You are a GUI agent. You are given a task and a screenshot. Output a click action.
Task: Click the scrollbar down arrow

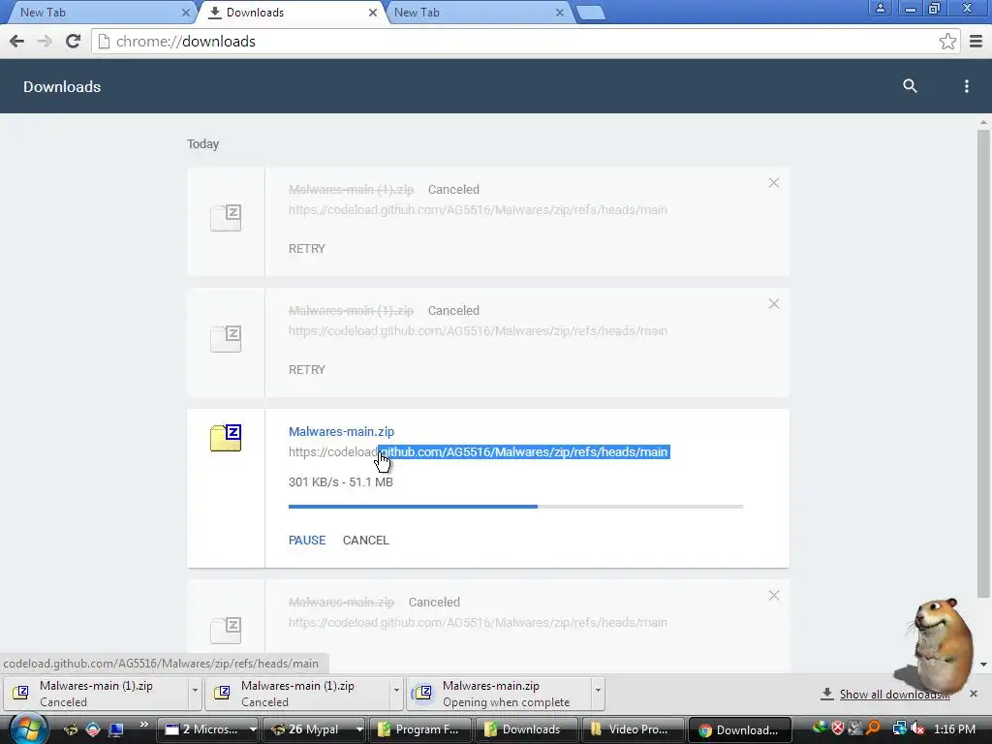(x=983, y=665)
